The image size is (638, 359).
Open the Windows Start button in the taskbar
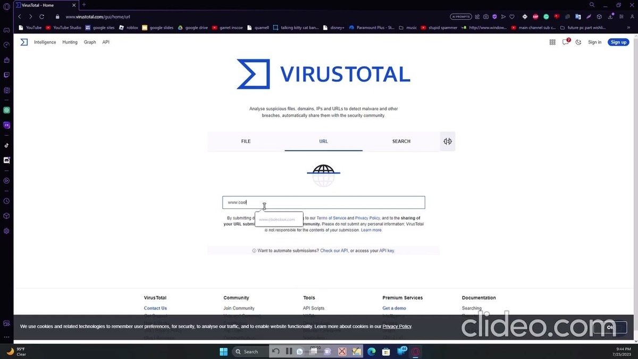pyautogui.click(x=223, y=352)
